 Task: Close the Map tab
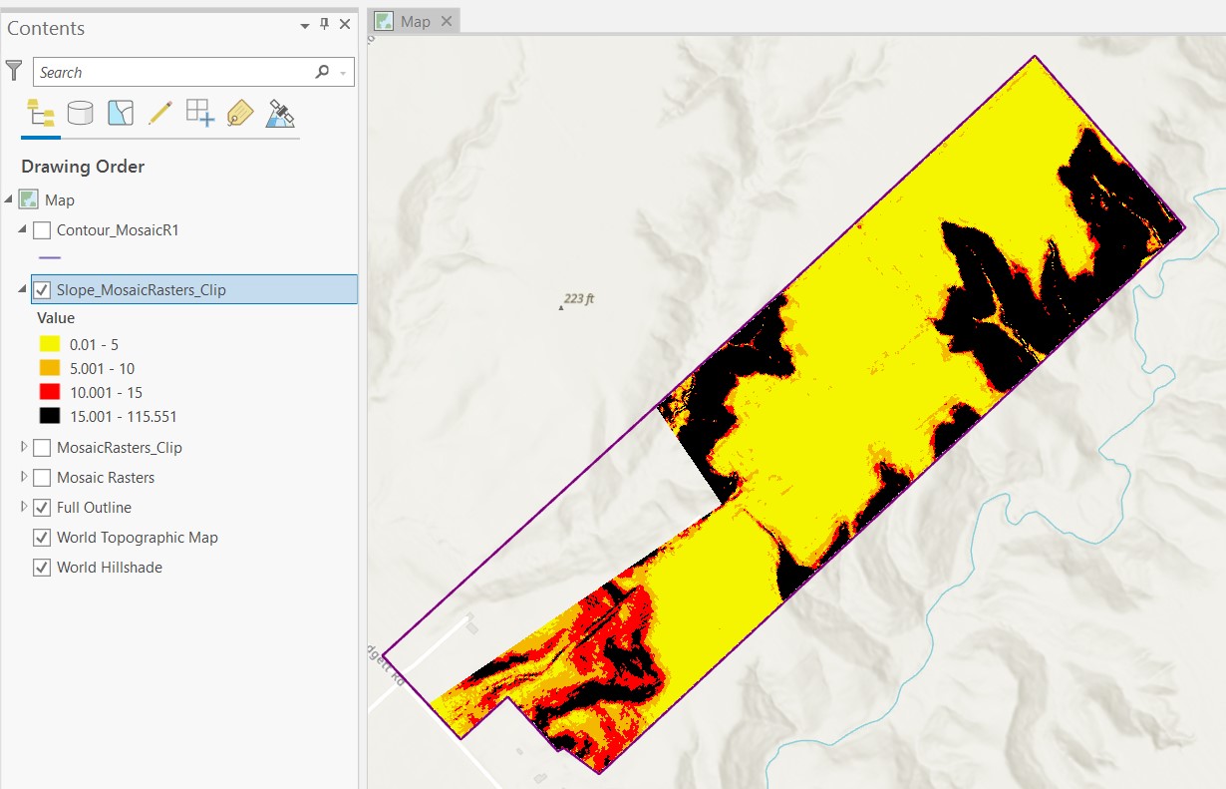point(446,21)
